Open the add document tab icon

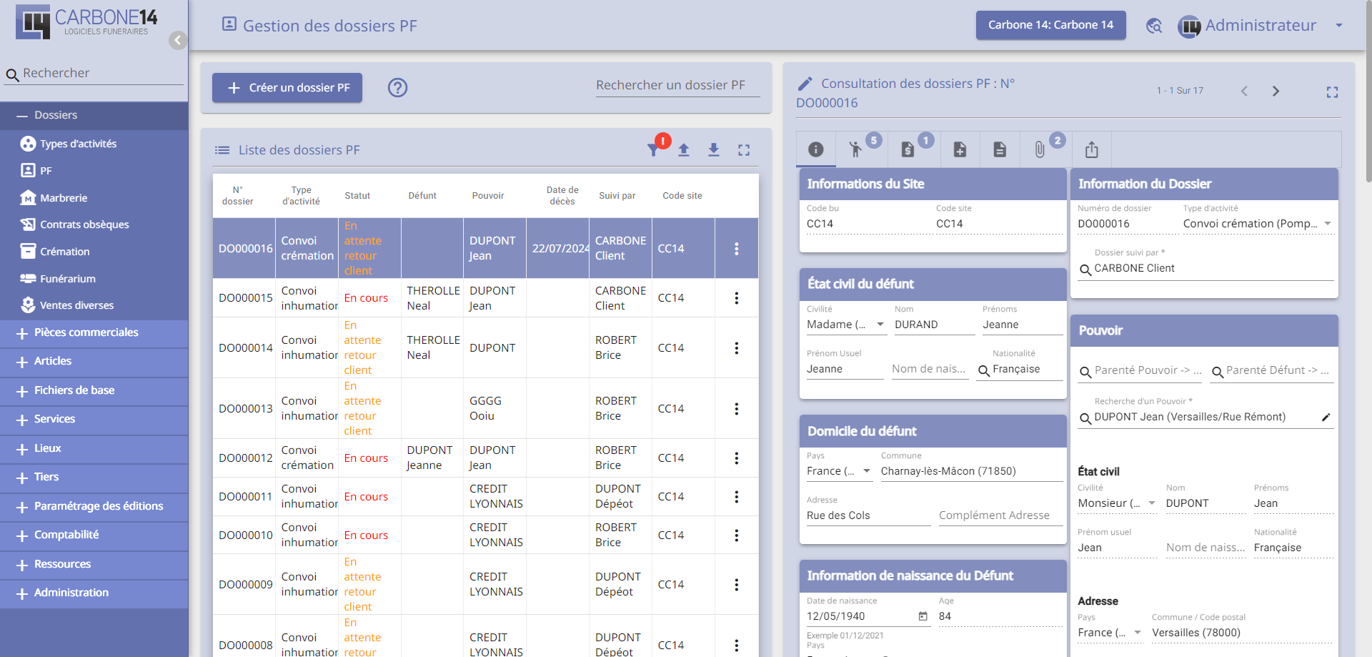pyautogui.click(x=960, y=149)
